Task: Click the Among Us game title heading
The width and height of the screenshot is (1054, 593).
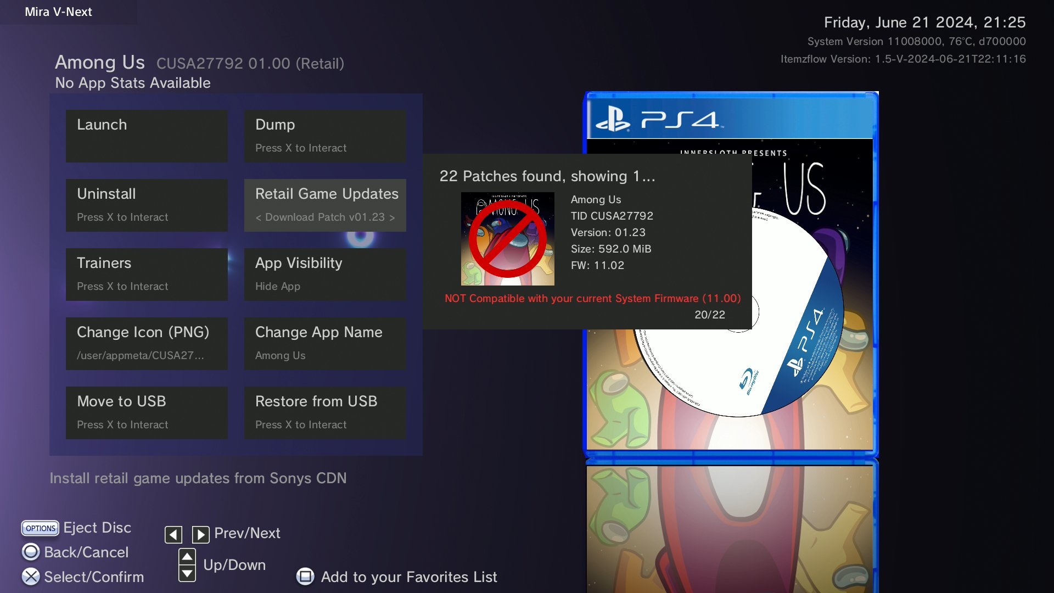Action: coord(100,63)
